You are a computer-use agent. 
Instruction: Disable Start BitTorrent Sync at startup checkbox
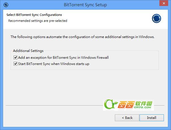click(15, 64)
